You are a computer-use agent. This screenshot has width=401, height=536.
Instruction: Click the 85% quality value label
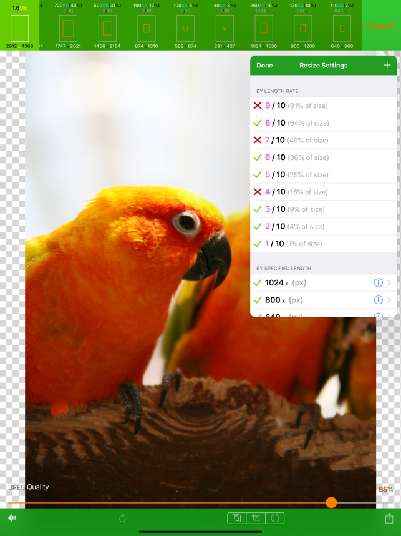385,490
